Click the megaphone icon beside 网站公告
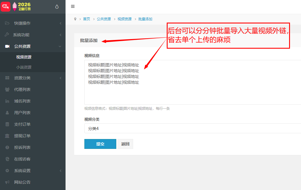The image size is (301, 190). [7, 182]
